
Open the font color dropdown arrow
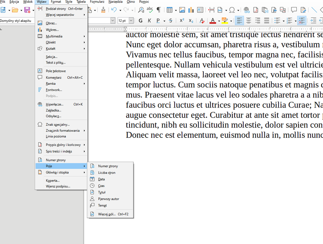pyautogui.click(x=219, y=21)
